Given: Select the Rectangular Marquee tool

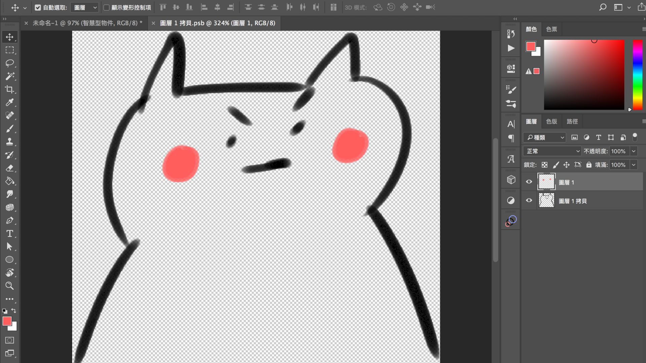Looking at the screenshot, I should click(9, 50).
